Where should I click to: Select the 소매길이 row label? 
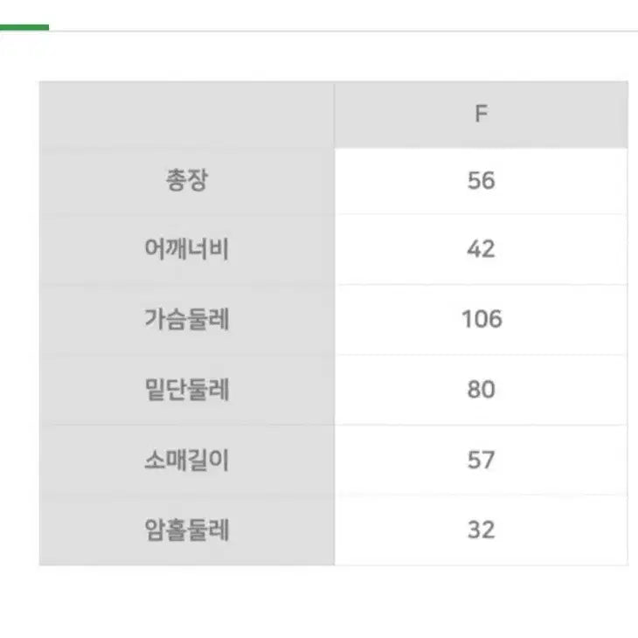point(186,460)
